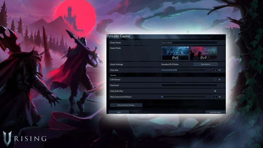The height and width of the screenshot is (148, 263).
Task: Toggle the Only Solo Play checkbox
Action: 215,91
